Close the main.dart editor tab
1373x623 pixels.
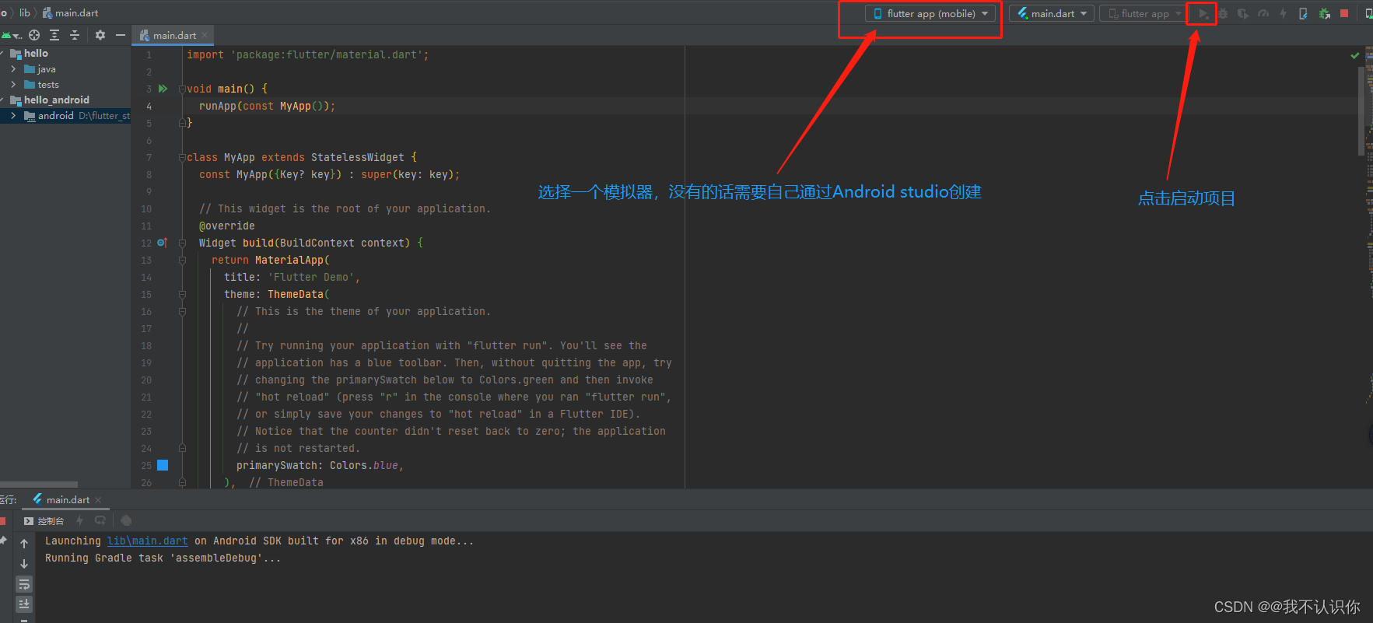[x=205, y=35]
